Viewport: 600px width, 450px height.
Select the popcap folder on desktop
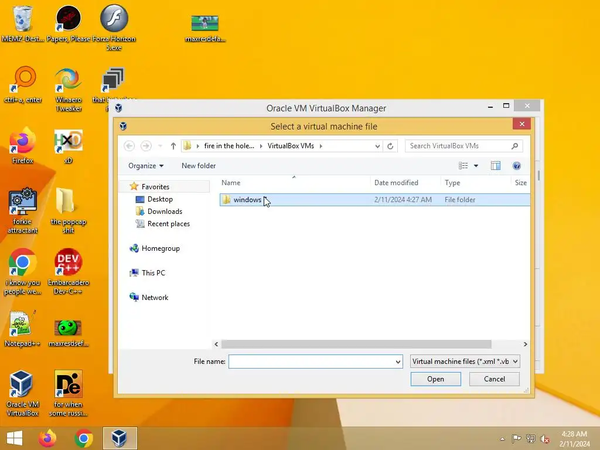pyautogui.click(x=68, y=210)
